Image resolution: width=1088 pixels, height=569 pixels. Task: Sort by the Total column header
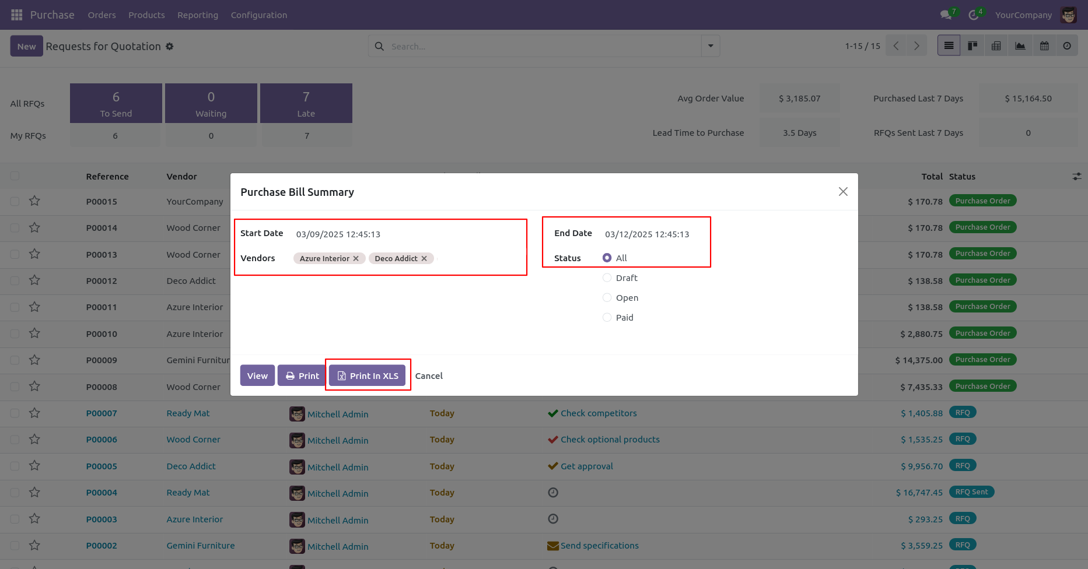pyautogui.click(x=932, y=176)
